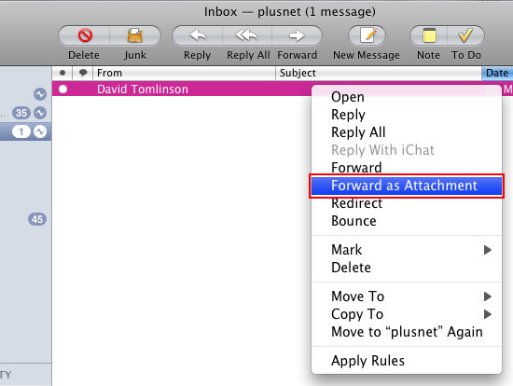Viewport: 513px width, 386px height.
Task: Click the 1 unread count badge
Action: [21, 131]
